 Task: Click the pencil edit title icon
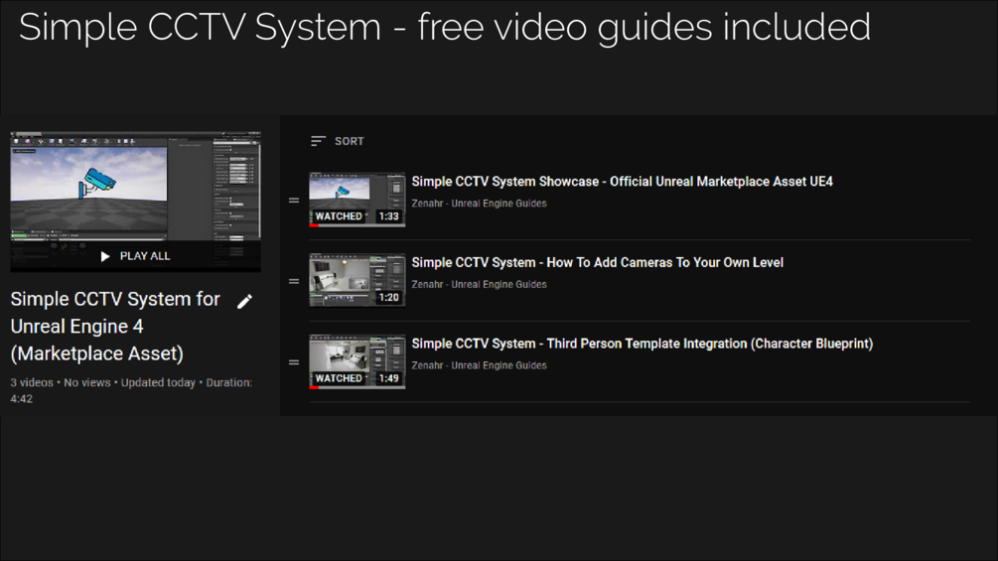[244, 302]
